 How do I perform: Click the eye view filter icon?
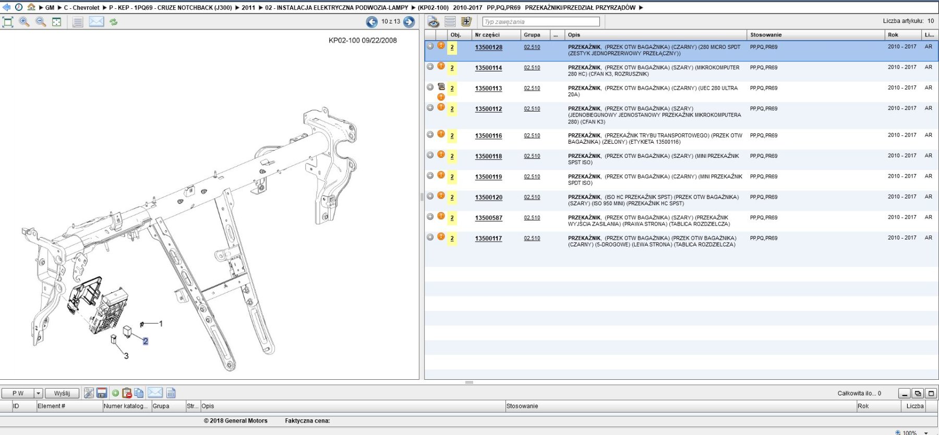click(x=433, y=22)
